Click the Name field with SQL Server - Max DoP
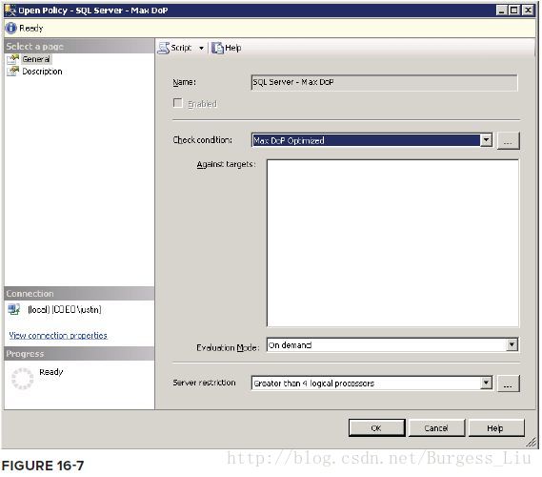This screenshot has width=542, height=477. tap(385, 82)
